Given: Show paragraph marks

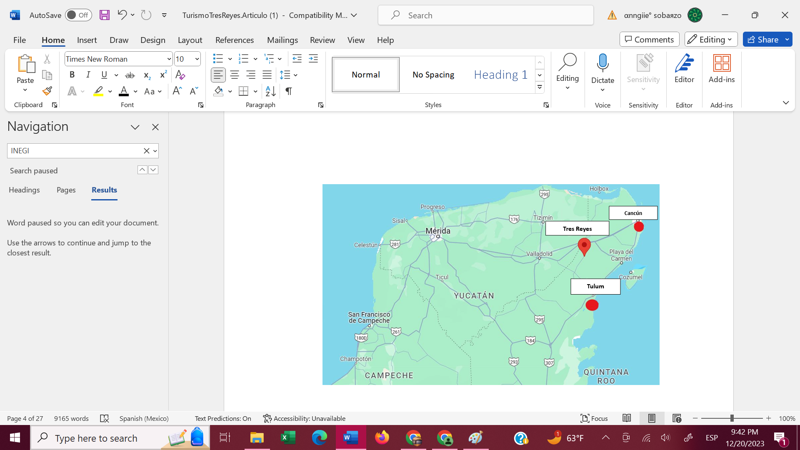Looking at the screenshot, I should [289, 91].
